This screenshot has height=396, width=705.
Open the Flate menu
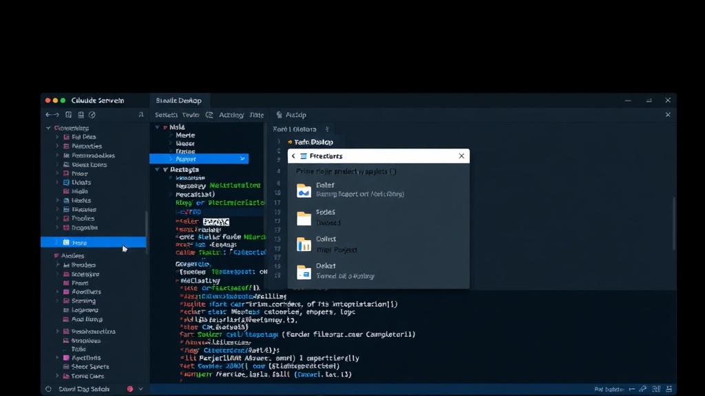(256, 115)
